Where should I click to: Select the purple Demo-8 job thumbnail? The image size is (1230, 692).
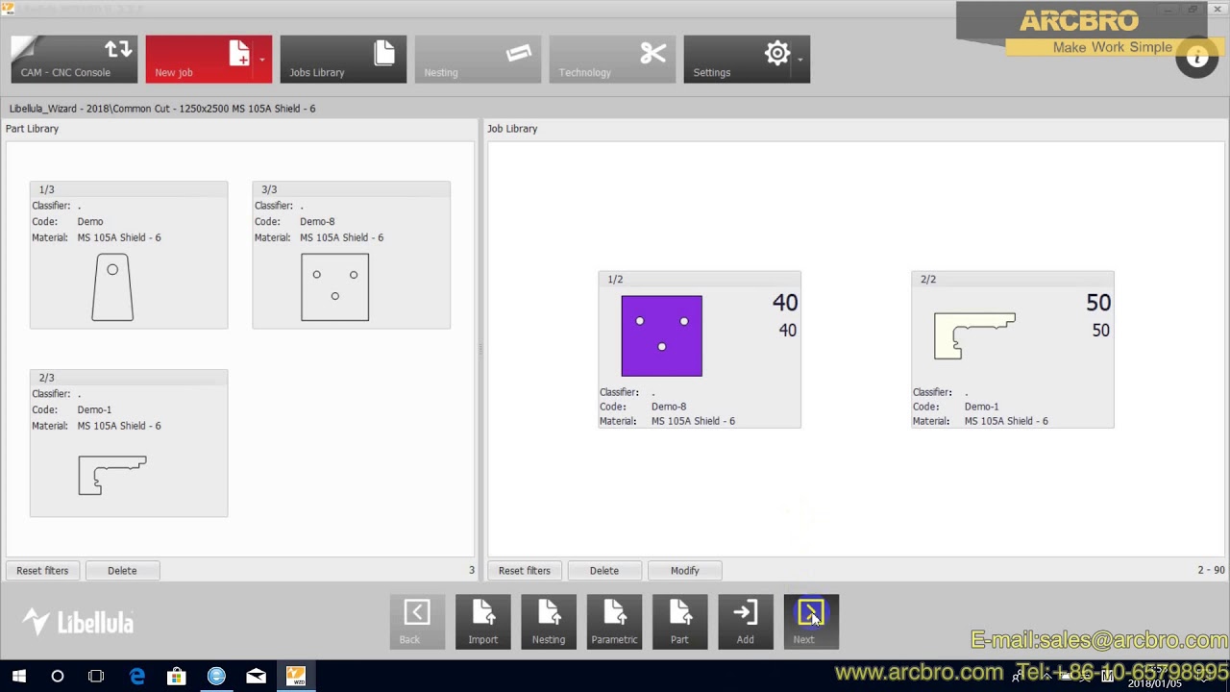coord(661,335)
